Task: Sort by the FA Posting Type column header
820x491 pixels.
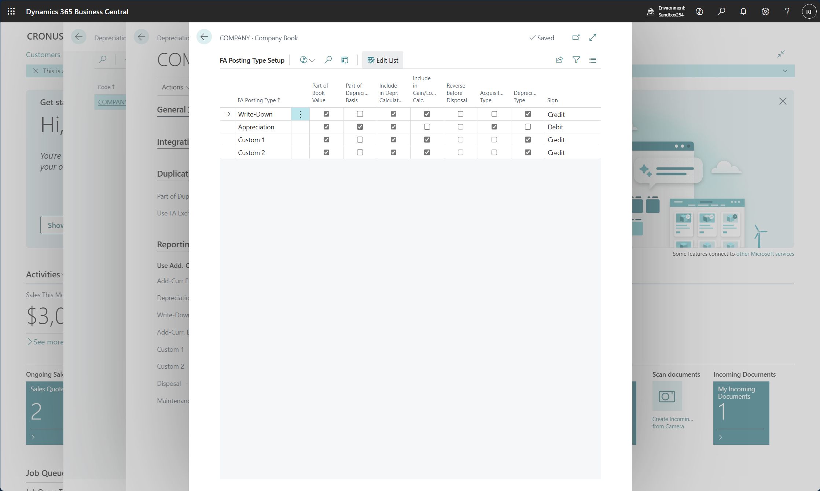Action: [259, 100]
